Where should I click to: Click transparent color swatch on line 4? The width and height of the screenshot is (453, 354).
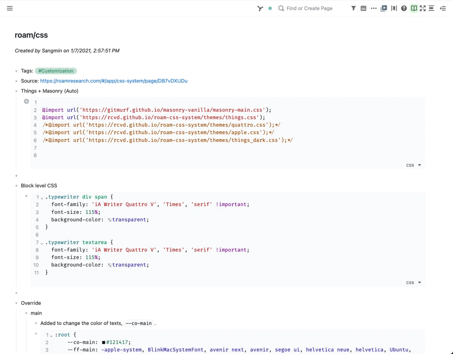click(109, 220)
